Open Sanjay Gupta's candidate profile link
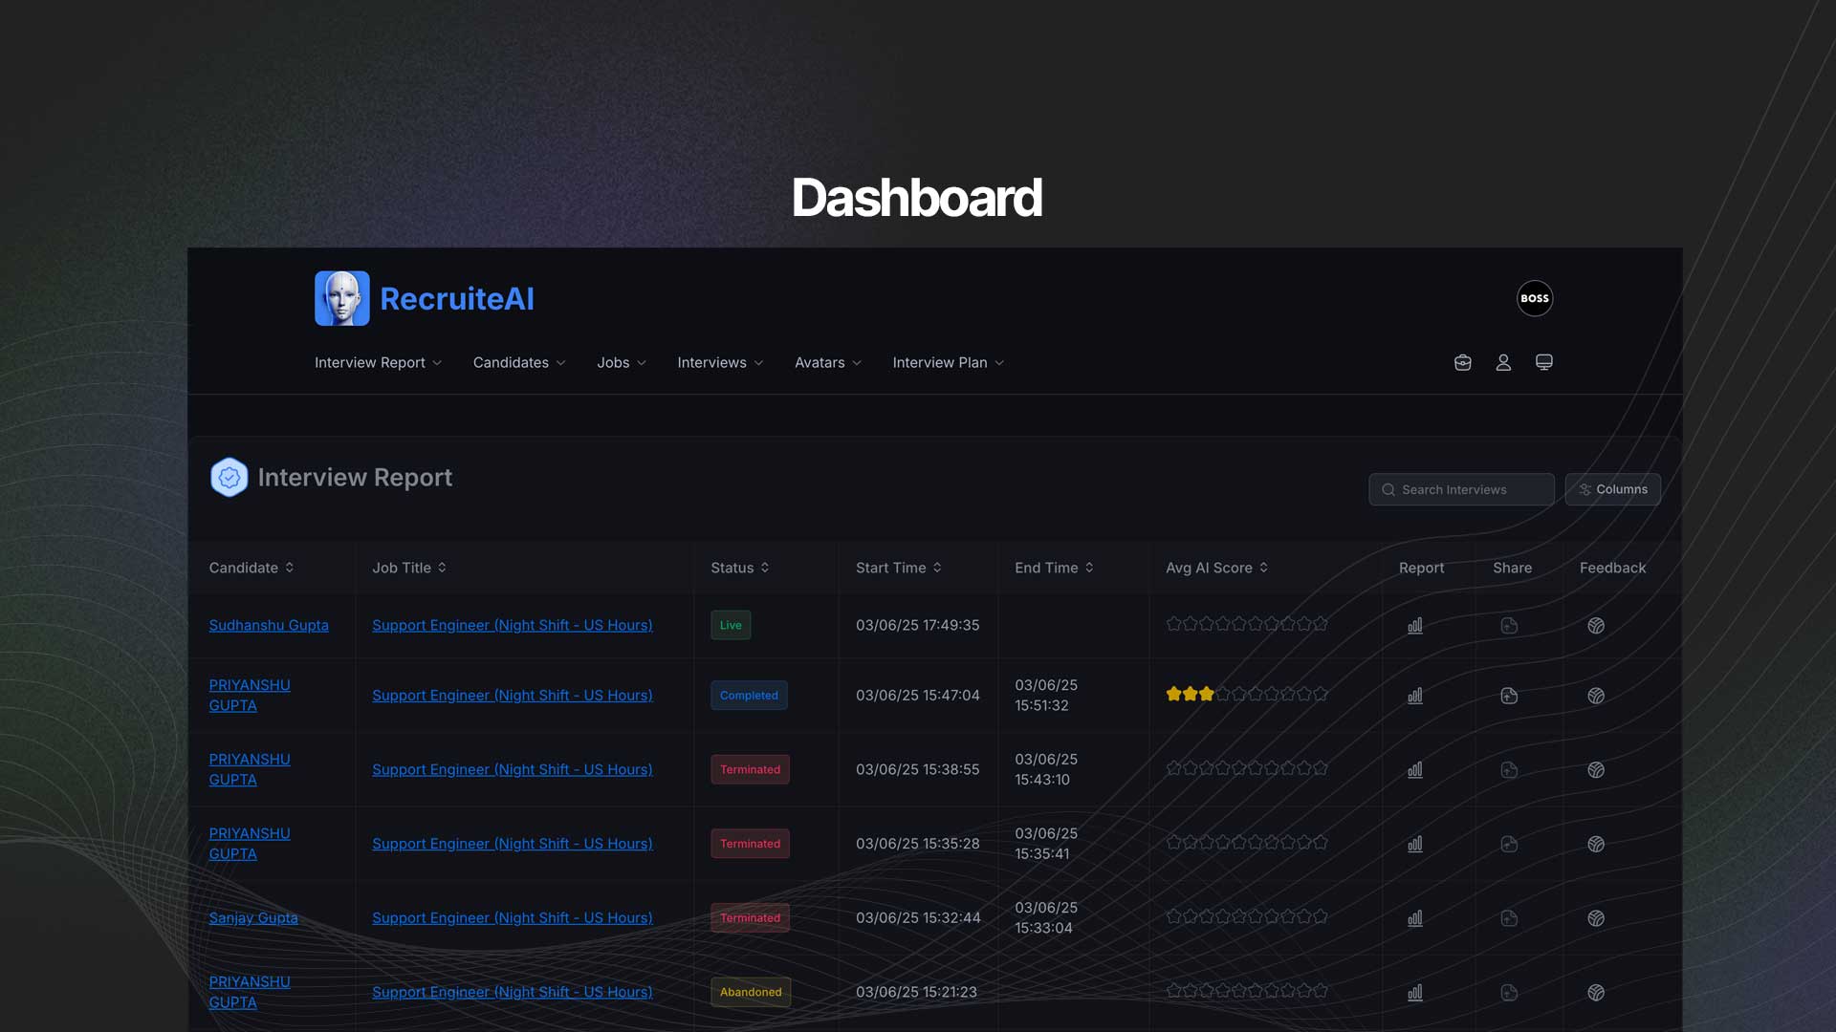The image size is (1836, 1032). click(x=252, y=917)
